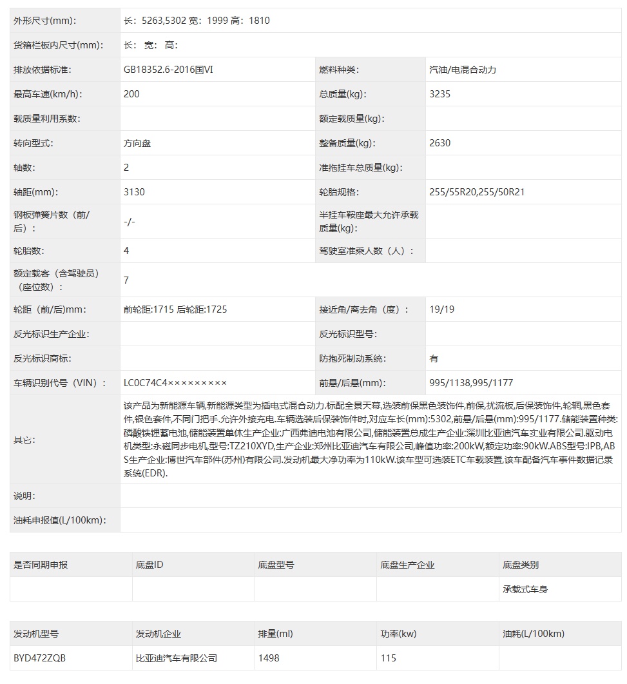Click the ABS value 有
627x684 pixels.
(434, 358)
